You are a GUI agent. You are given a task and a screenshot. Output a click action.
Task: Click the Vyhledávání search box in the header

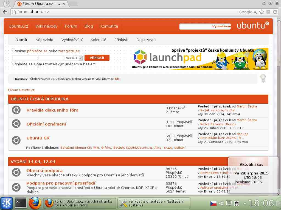pos(195,27)
